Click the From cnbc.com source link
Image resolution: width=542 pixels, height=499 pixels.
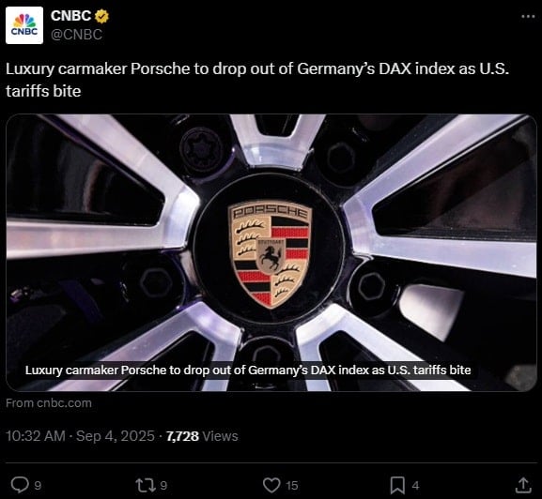[49, 403]
